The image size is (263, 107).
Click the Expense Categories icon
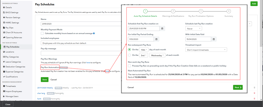point(4,72)
